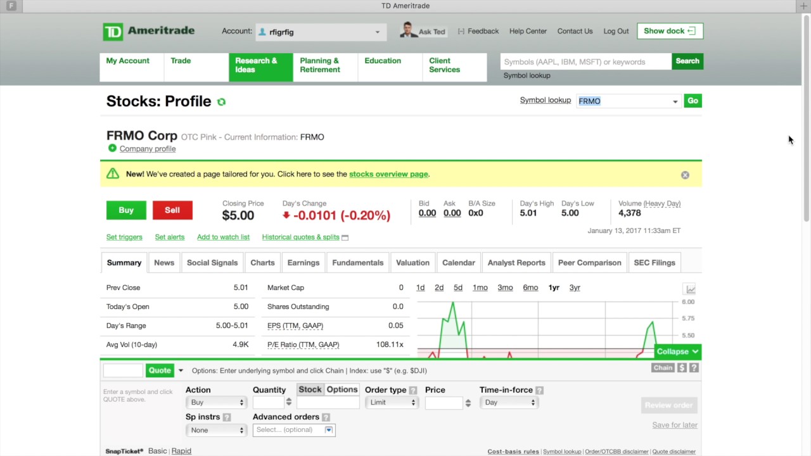Click the Set alerts link
The width and height of the screenshot is (811, 456).
170,237
